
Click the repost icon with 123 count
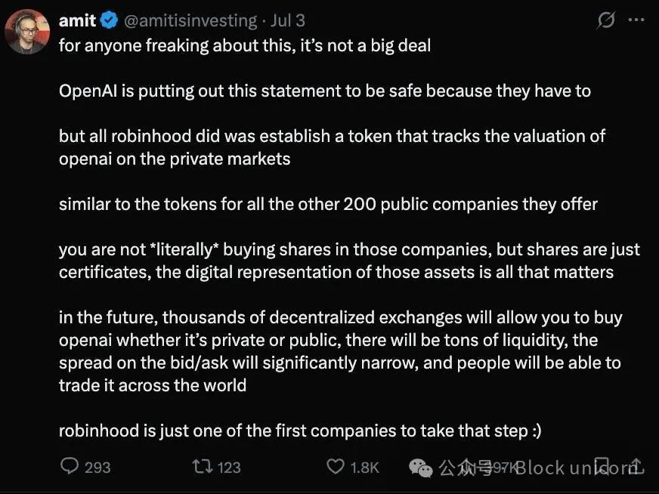pos(203,467)
